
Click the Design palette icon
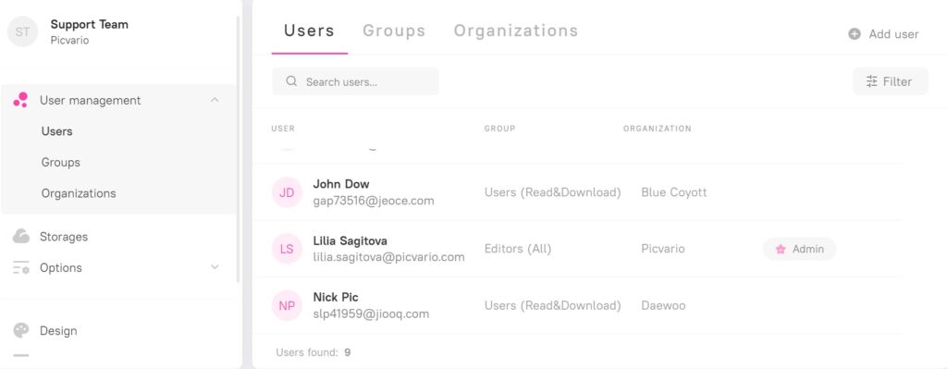[x=21, y=330]
